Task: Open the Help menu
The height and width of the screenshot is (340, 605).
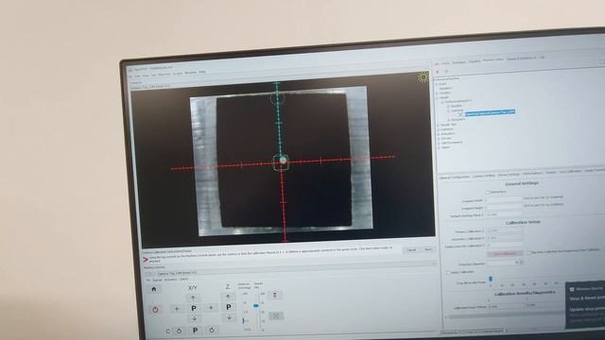Action: [202, 72]
